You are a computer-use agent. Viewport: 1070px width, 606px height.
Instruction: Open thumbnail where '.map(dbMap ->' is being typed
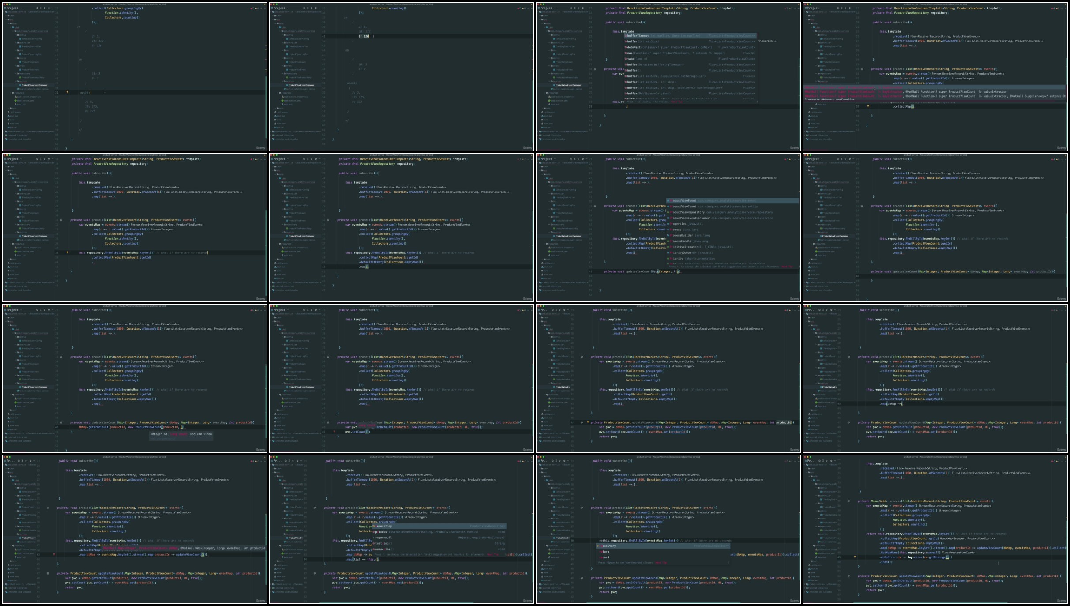pos(935,379)
